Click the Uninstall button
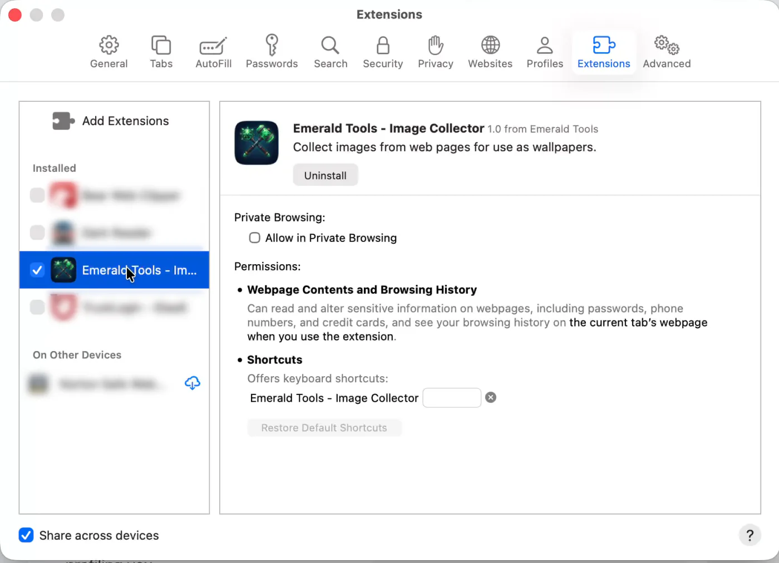 pos(326,175)
